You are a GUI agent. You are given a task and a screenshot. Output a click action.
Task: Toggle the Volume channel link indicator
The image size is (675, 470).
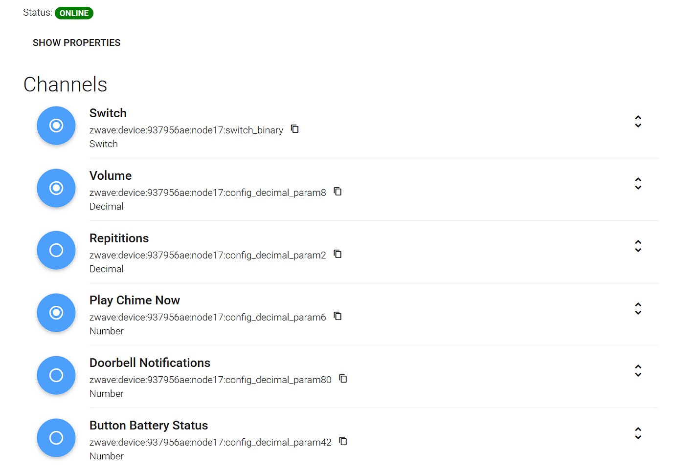click(x=56, y=188)
